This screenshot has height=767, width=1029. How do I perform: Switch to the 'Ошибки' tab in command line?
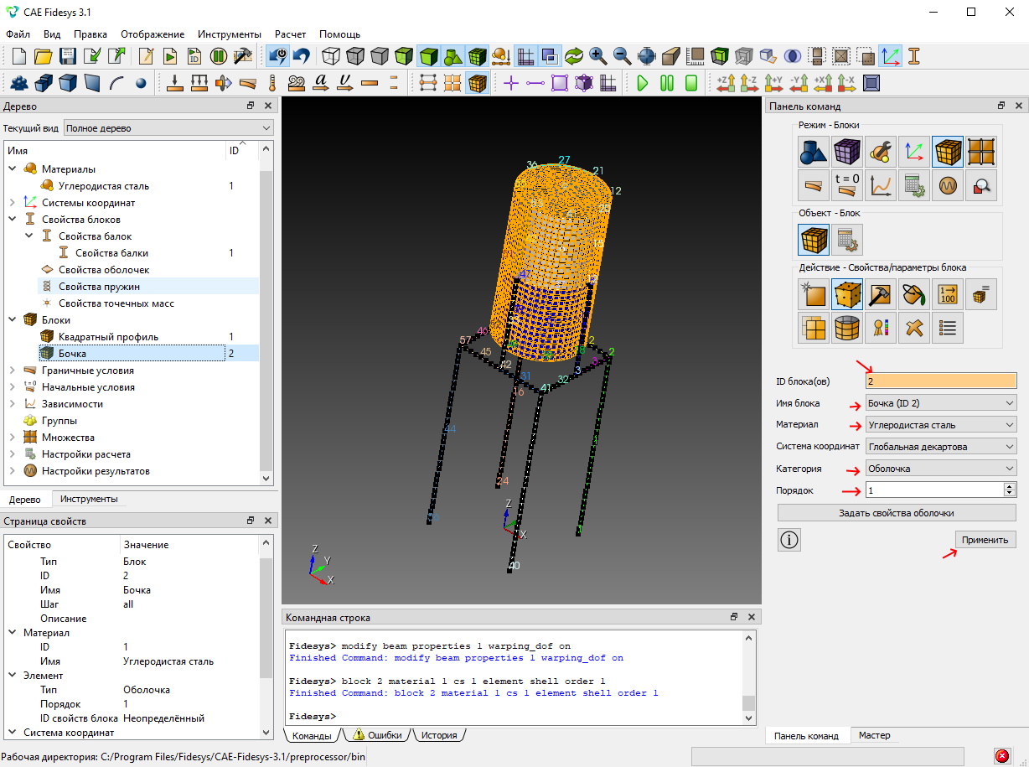pos(378,735)
